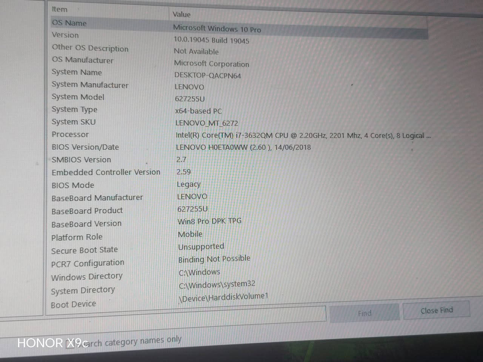Select the BaseBoard Product item
Viewport: 483px width, 362px height.
point(87,211)
